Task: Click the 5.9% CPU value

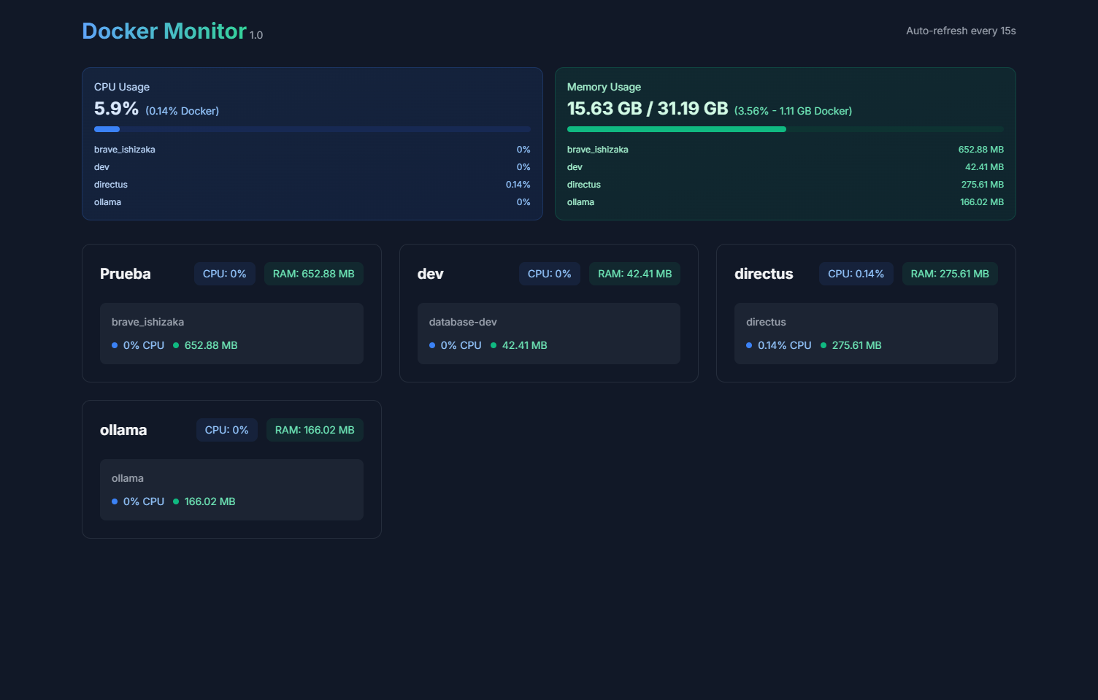Action: click(x=116, y=109)
